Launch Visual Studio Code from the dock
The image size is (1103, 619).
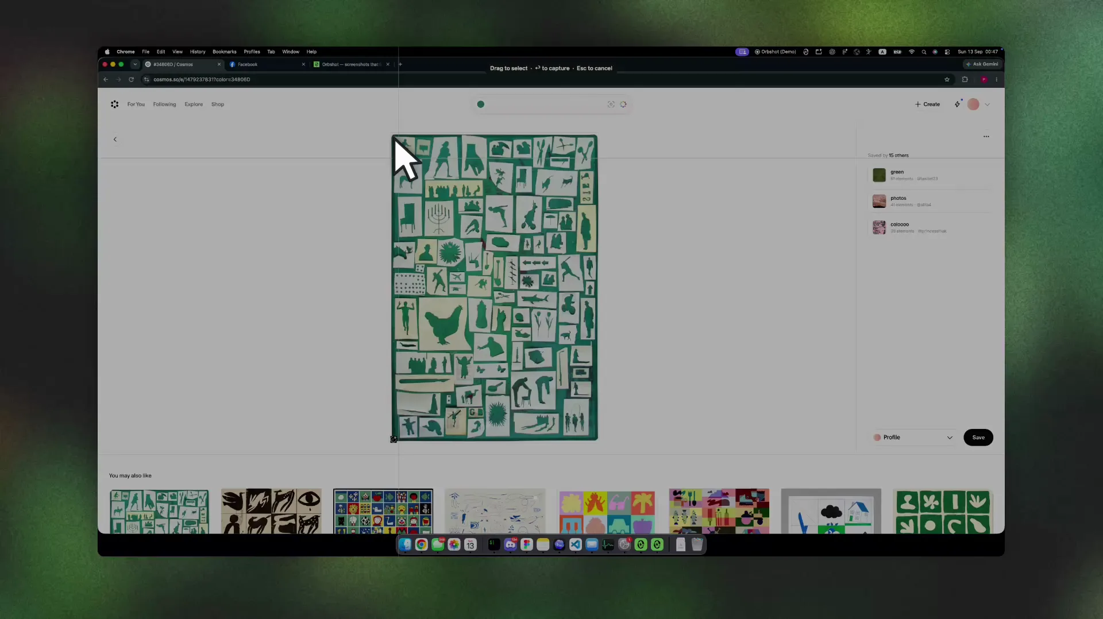point(576,545)
